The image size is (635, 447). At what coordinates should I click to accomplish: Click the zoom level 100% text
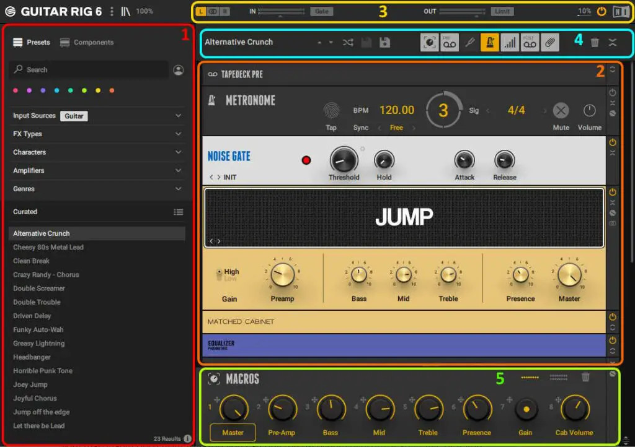coord(144,11)
